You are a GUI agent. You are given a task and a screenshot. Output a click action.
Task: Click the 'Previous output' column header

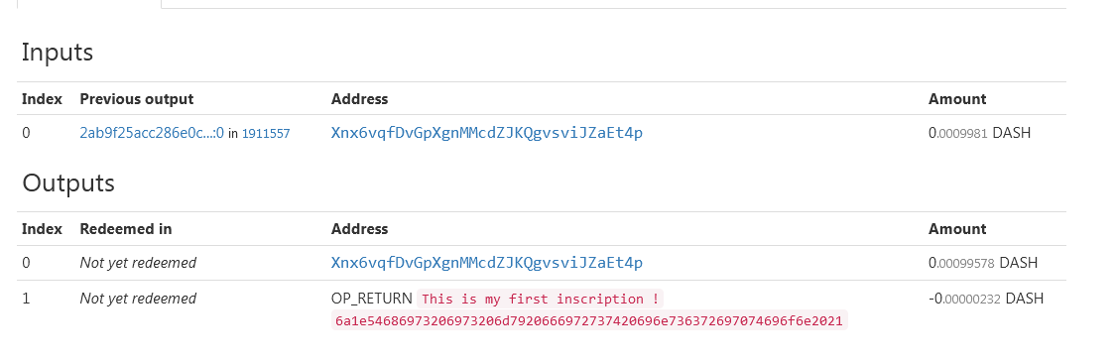pos(137,99)
